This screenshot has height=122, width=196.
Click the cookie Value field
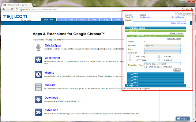162,42
